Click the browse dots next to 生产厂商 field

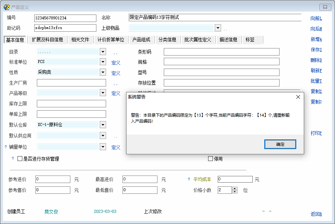115,84
